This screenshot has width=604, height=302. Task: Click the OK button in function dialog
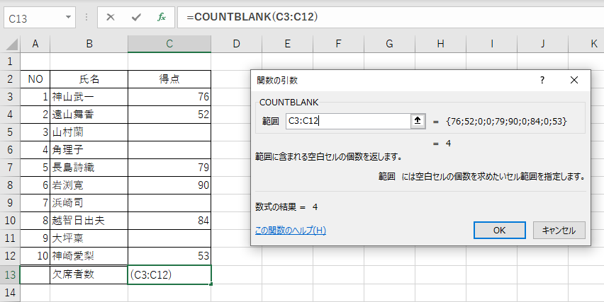coord(500,230)
